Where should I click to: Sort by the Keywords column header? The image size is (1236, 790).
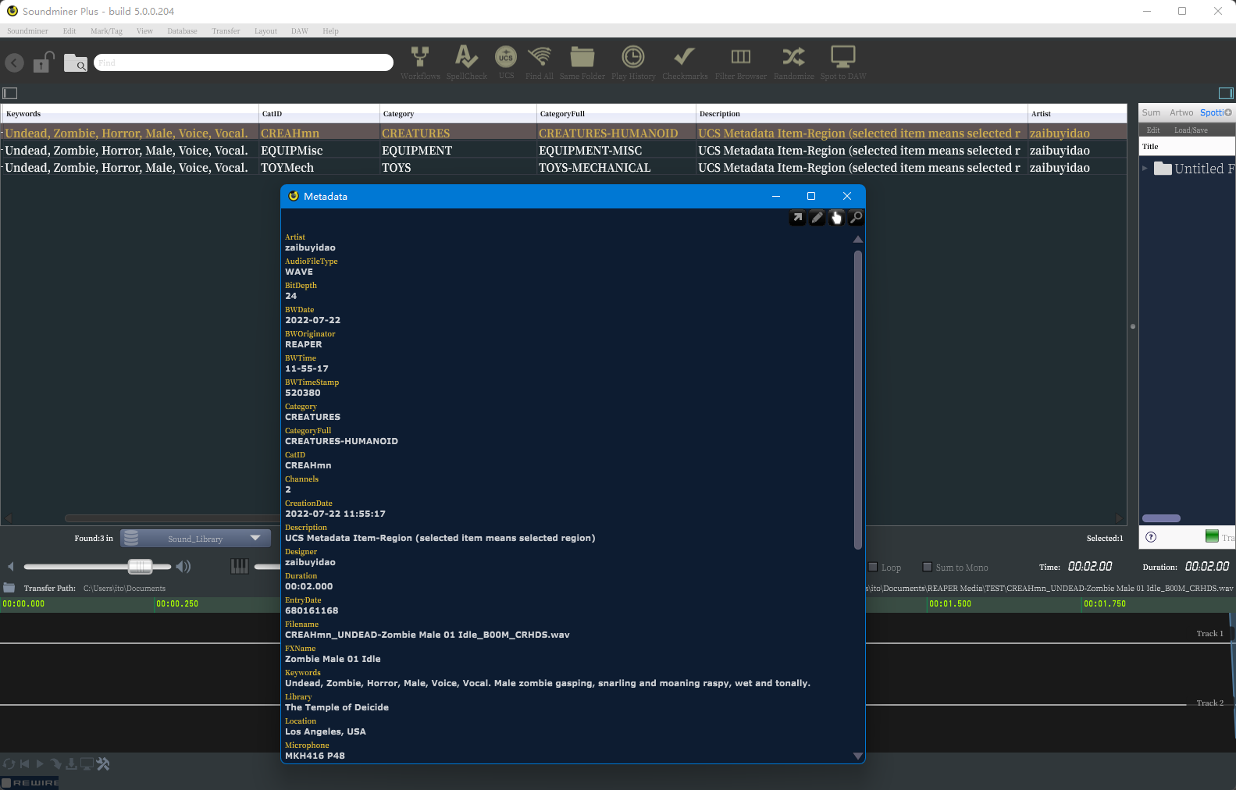[x=130, y=113]
